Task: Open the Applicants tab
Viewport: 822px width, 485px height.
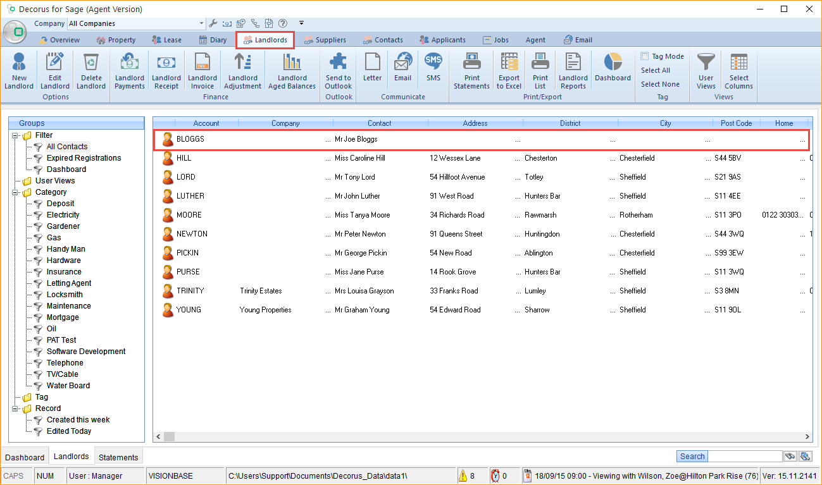Action: (x=442, y=40)
